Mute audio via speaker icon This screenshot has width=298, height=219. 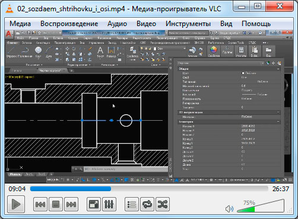[x=229, y=209]
